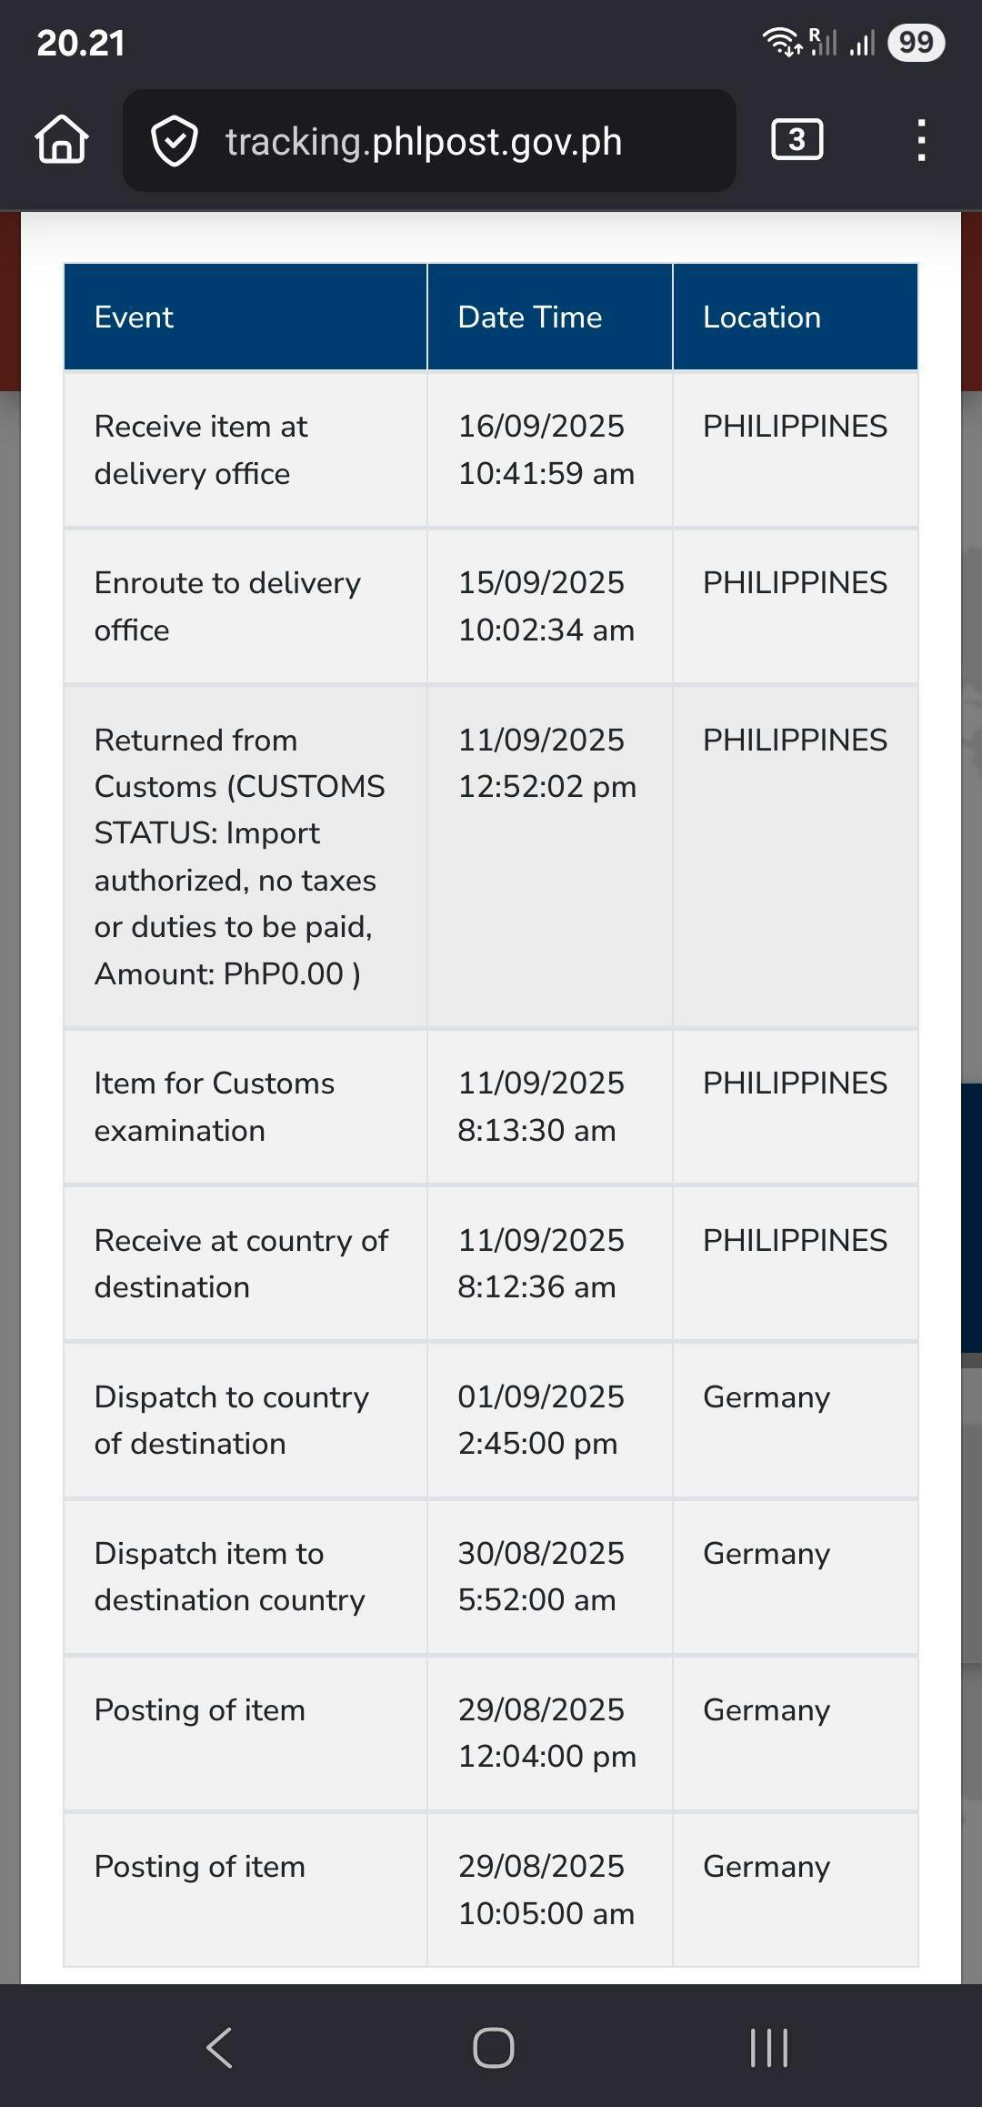
Task: Select the Event column header
Action: tap(134, 317)
